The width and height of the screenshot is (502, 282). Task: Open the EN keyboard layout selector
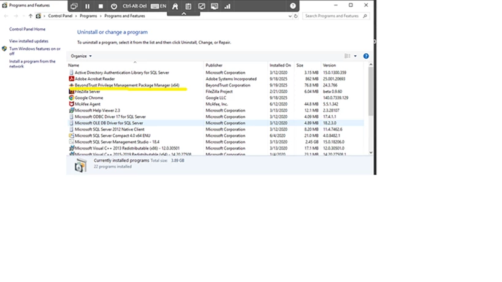click(x=159, y=6)
